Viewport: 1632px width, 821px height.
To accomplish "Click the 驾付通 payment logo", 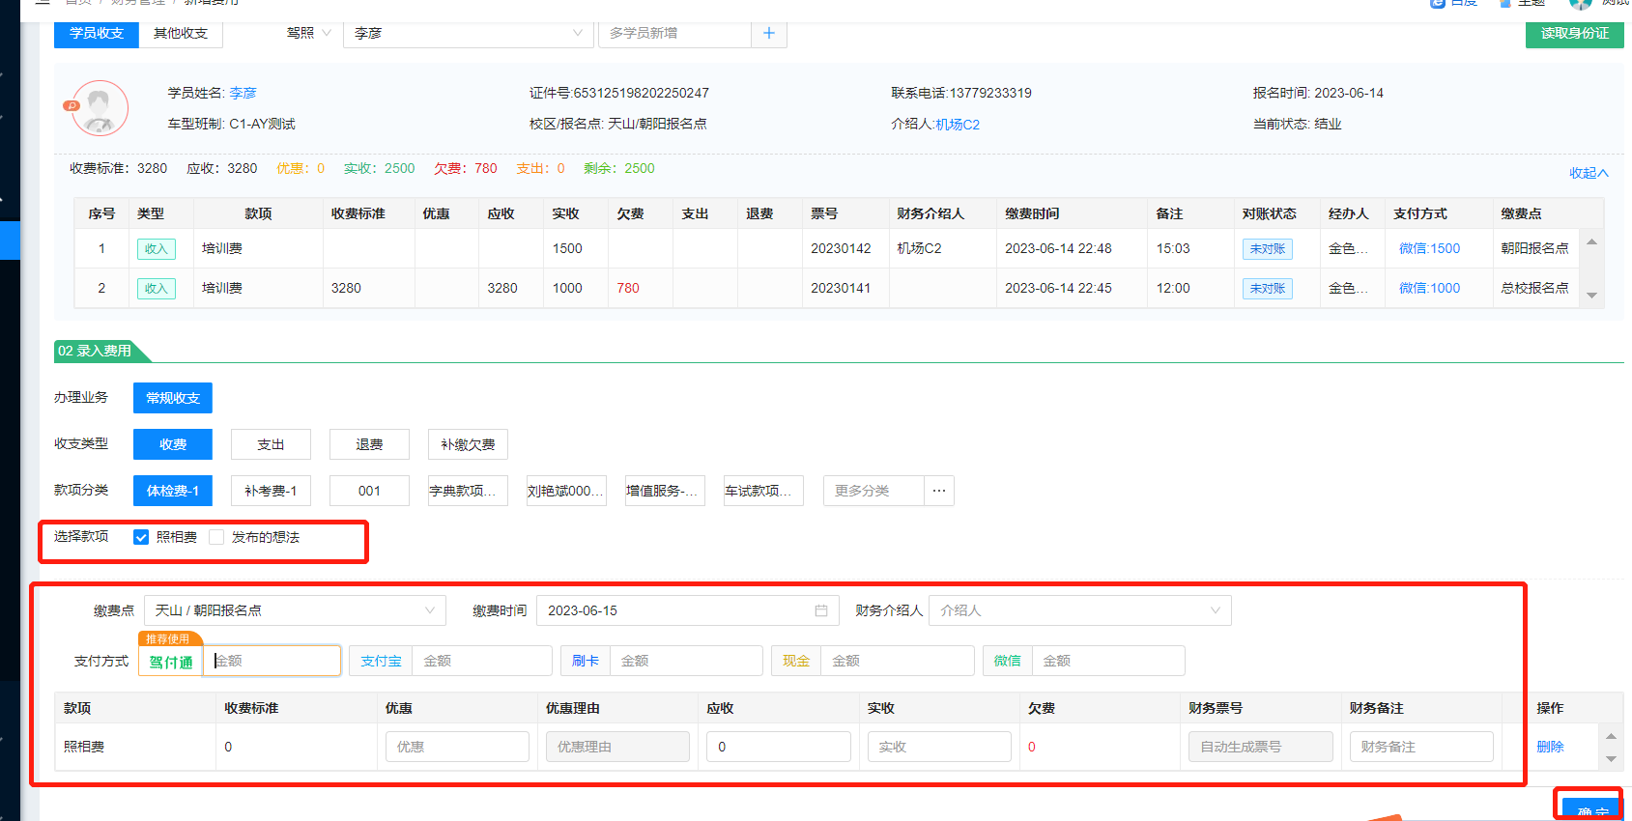I will tap(171, 662).
